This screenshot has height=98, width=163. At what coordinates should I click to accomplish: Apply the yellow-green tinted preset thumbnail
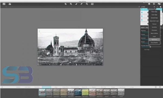[x=85, y=92]
